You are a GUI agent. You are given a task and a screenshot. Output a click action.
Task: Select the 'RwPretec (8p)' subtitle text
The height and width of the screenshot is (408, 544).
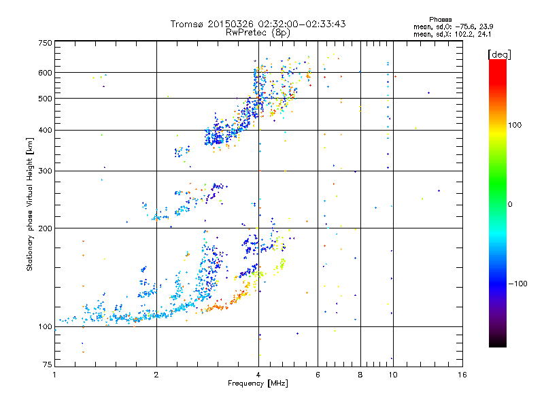(x=258, y=33)
